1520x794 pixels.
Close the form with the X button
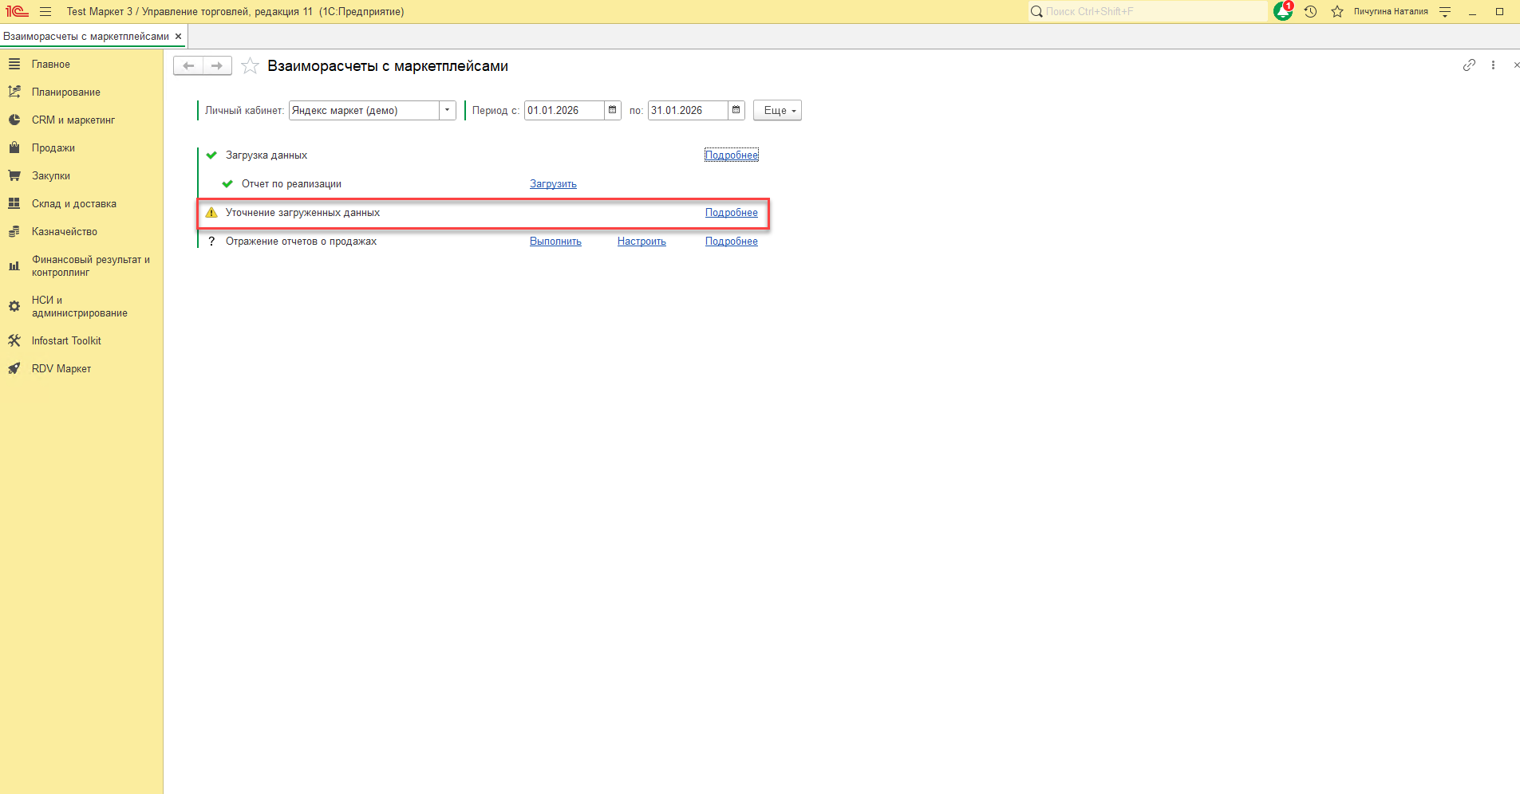coord(1516,65)
